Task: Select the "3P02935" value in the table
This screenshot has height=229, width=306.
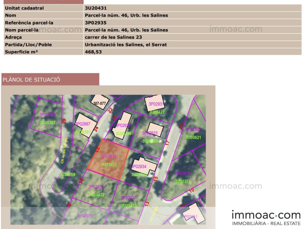Action: pyautogui.click(x=96, y=23)
